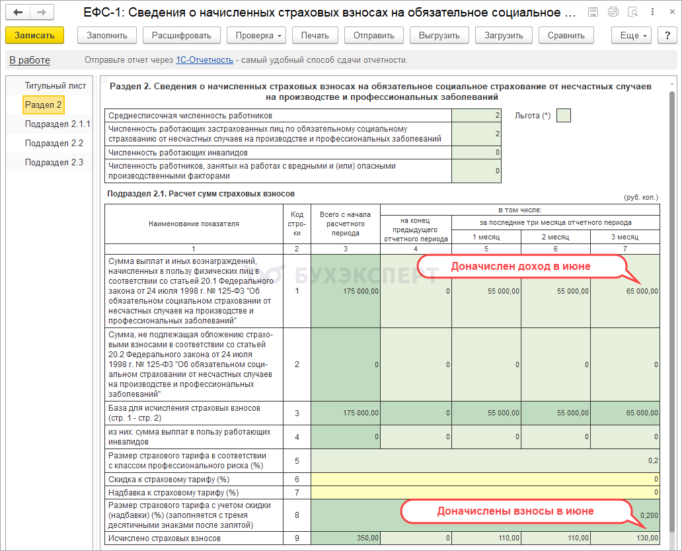Click the Подраздел 2.1 heading text
The image size is (682, 551).
click(x=201, y=194)
